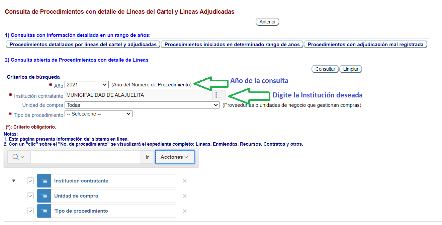Open the Tipo de procedimiento Seleccione dropdown
442x225 pixels.
tap(98, 114)
